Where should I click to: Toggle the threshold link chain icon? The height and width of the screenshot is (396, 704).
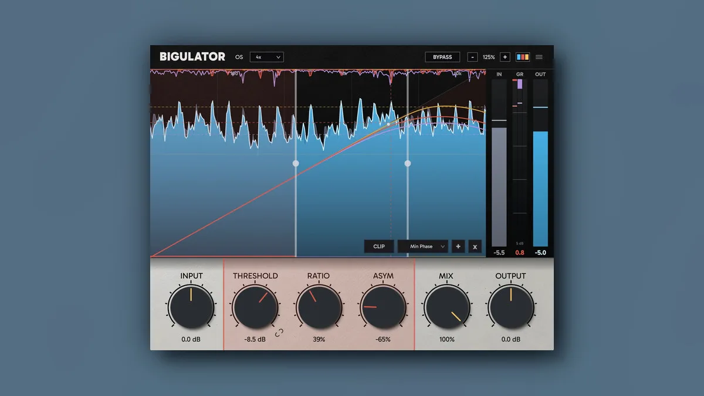279,333
